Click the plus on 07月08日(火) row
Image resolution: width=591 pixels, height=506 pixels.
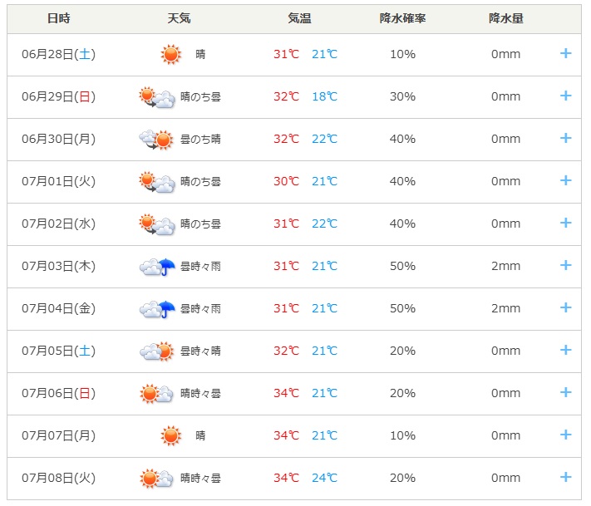[565, 477]
